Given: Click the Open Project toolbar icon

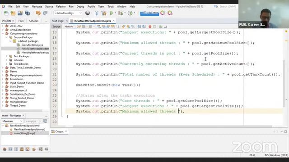Looking at the screenshot, I should [x=20, y=13].
